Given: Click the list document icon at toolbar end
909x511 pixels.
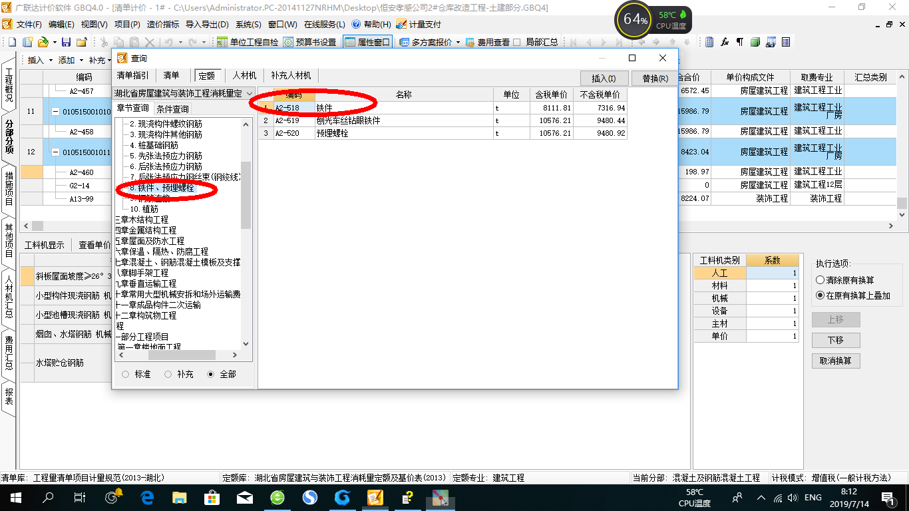Looking at the screenshot, I should coord(786,42).
